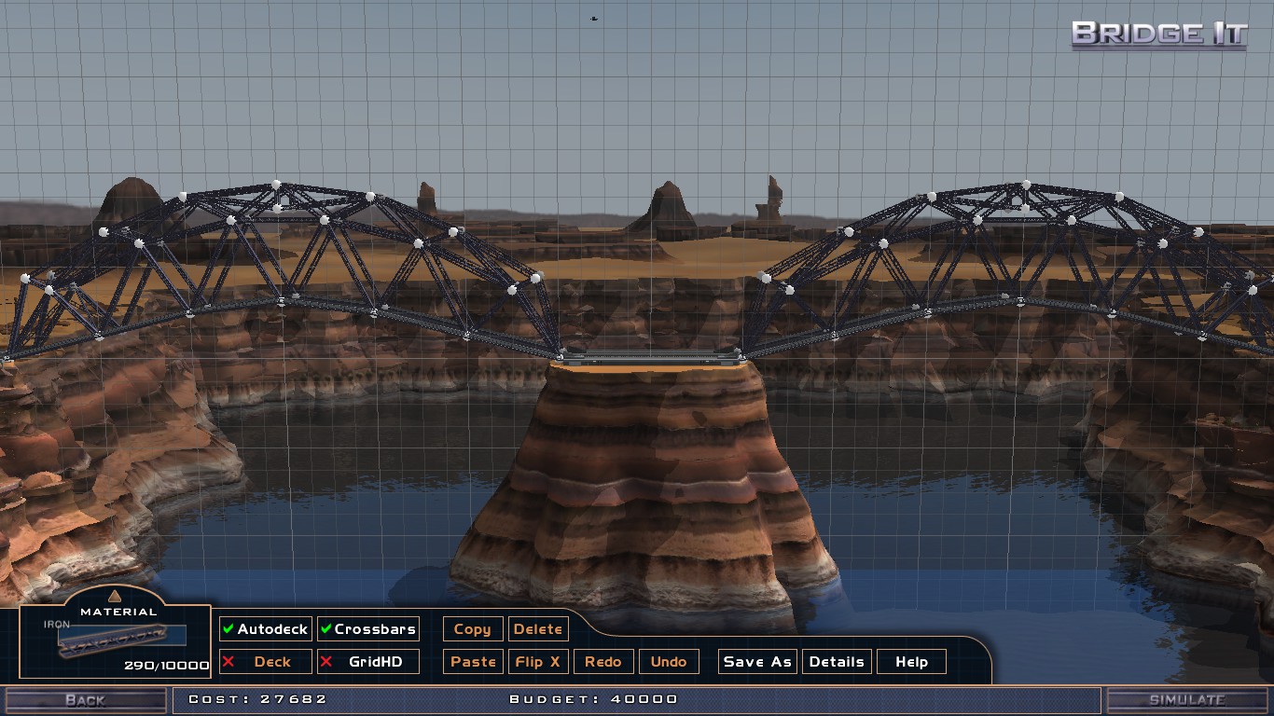This screenshot has width=1274, height=716.
Task: Open the Help screen
Action: (x=911, y=662)
